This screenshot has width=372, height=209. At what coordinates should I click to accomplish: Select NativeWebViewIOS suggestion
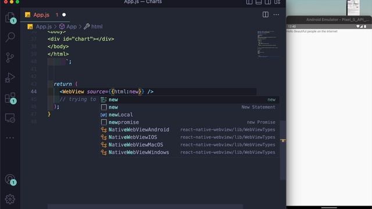[x=189, y=137]
